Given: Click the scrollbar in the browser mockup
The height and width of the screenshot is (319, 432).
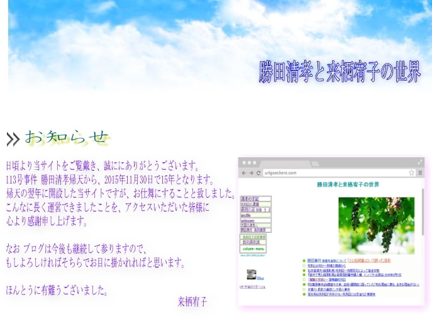Looking at the screenshot, I should [423, 212].
